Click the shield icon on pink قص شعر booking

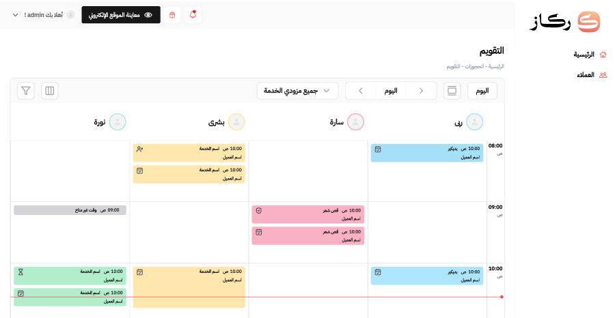[259, 211]
